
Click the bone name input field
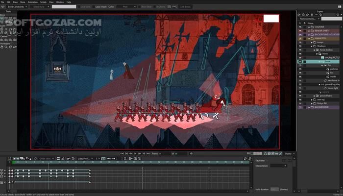tap(64, 7)
